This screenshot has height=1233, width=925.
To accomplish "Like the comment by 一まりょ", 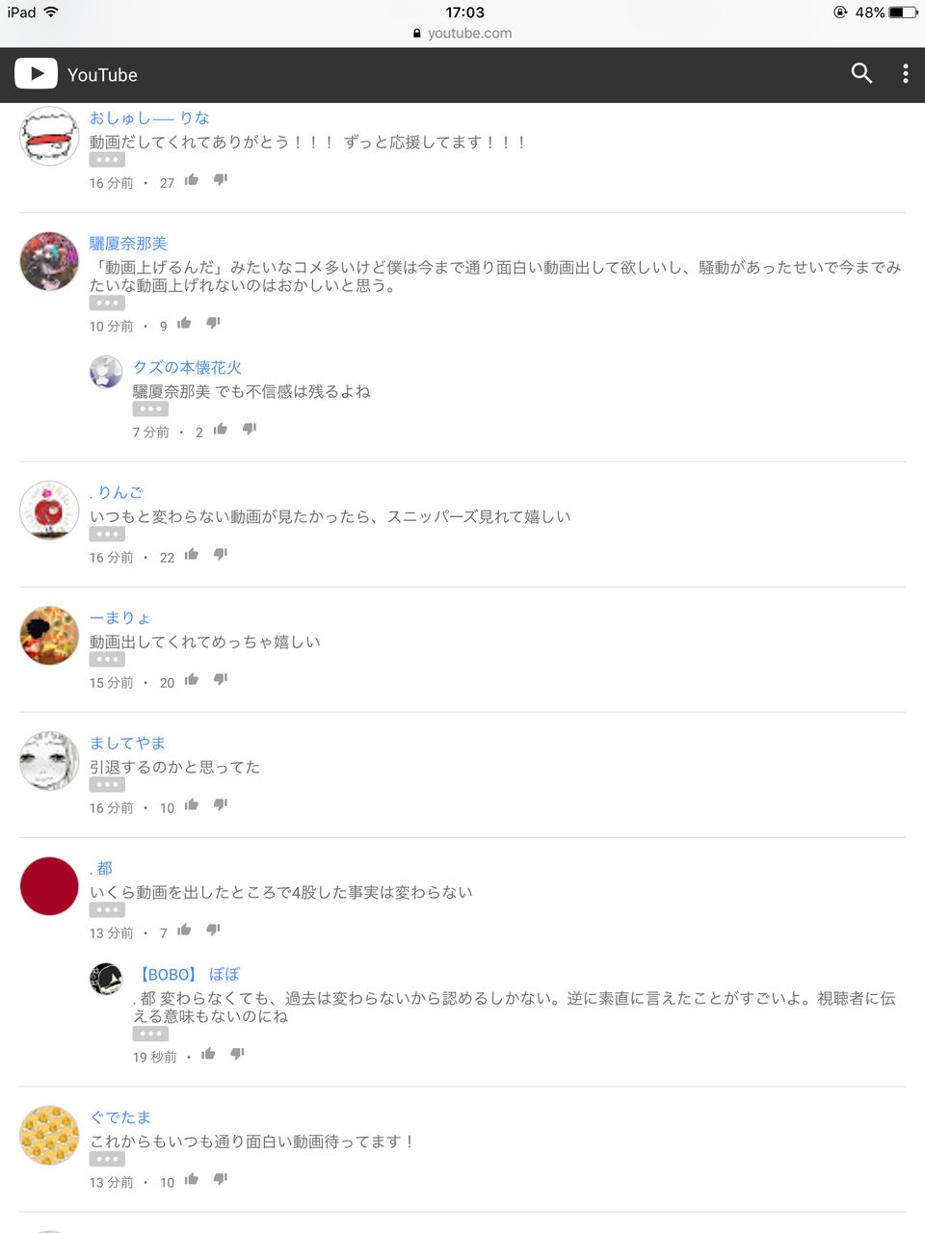I will (x=192, y=680).
